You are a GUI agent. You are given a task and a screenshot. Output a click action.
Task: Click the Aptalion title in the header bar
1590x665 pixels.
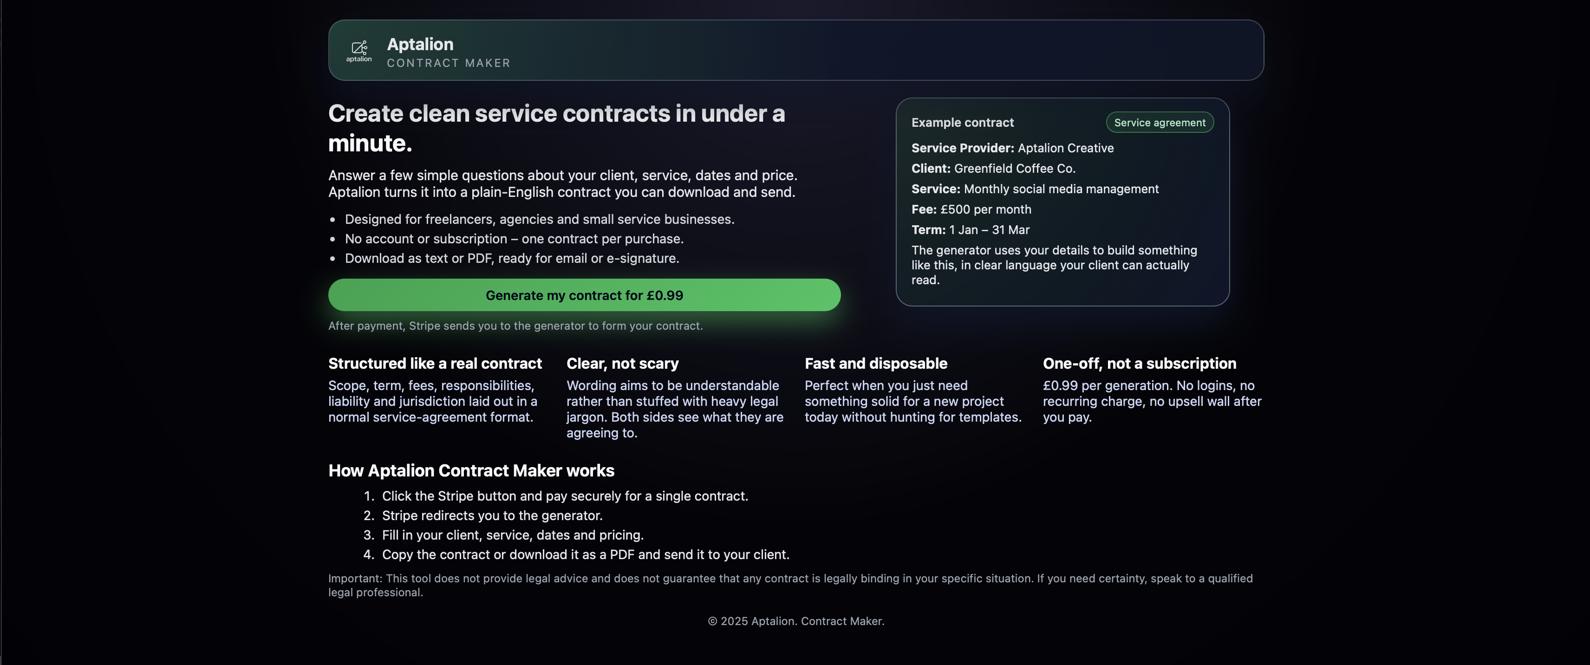tap(420, 44)
